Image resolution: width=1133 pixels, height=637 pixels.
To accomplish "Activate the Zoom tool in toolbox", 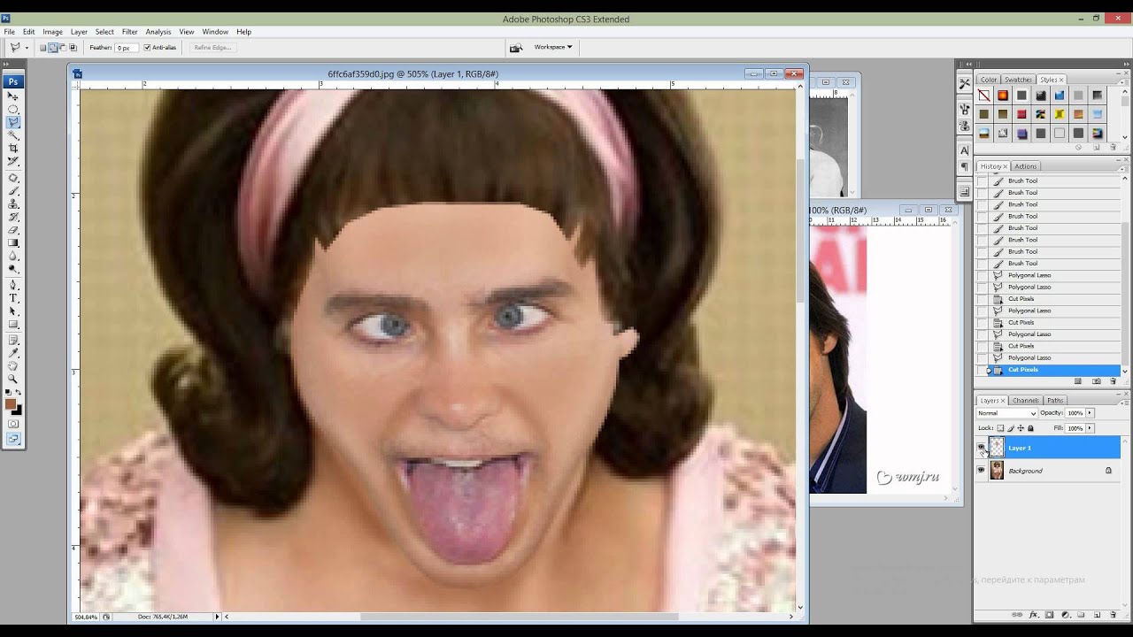I will (13, 379).
